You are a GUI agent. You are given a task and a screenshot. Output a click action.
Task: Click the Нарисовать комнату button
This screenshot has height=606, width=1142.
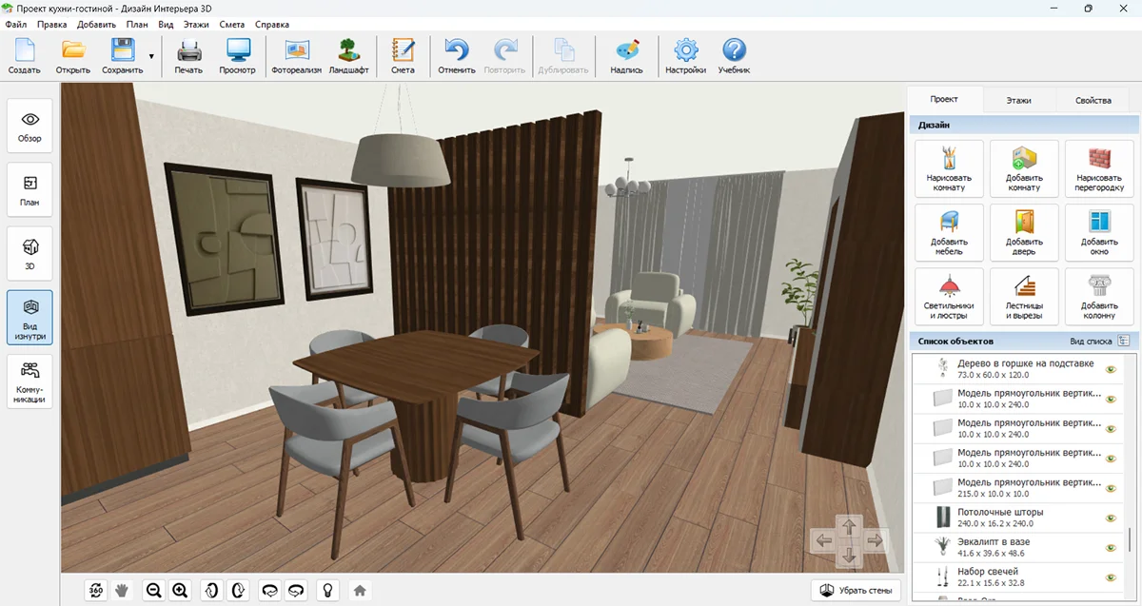click(x=949, y=168)
